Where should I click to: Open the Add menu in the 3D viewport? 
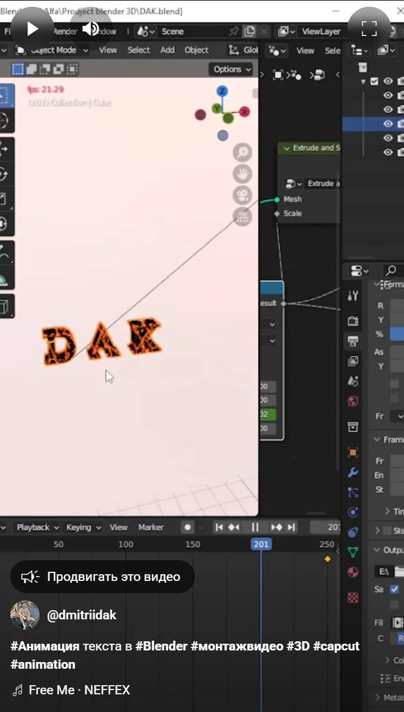click(167, 50)
